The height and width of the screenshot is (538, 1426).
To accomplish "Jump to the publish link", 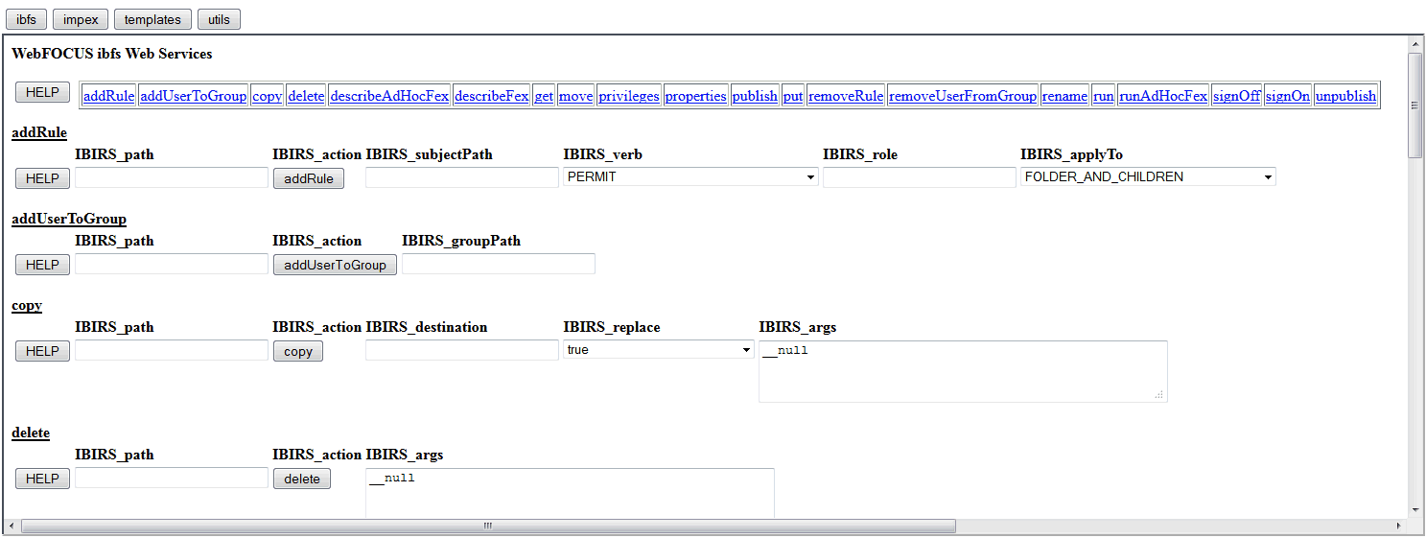I will (x=755, y=96).
